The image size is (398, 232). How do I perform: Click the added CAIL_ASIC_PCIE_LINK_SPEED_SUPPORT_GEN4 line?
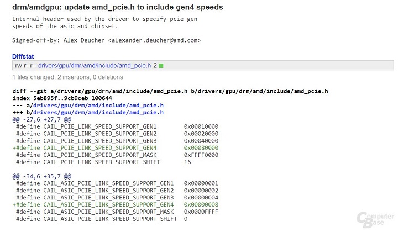115,204
